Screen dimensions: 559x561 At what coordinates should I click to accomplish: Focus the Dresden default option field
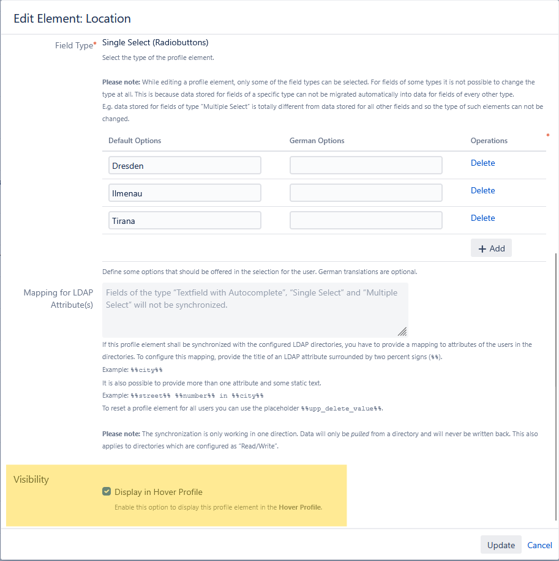[185, 165]
